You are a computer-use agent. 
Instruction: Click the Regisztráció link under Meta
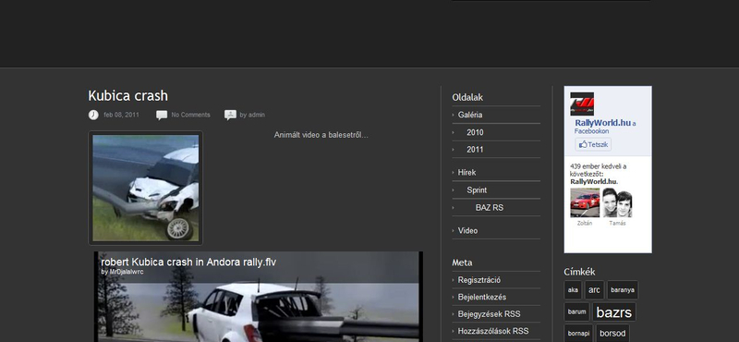tap(479, 280)
